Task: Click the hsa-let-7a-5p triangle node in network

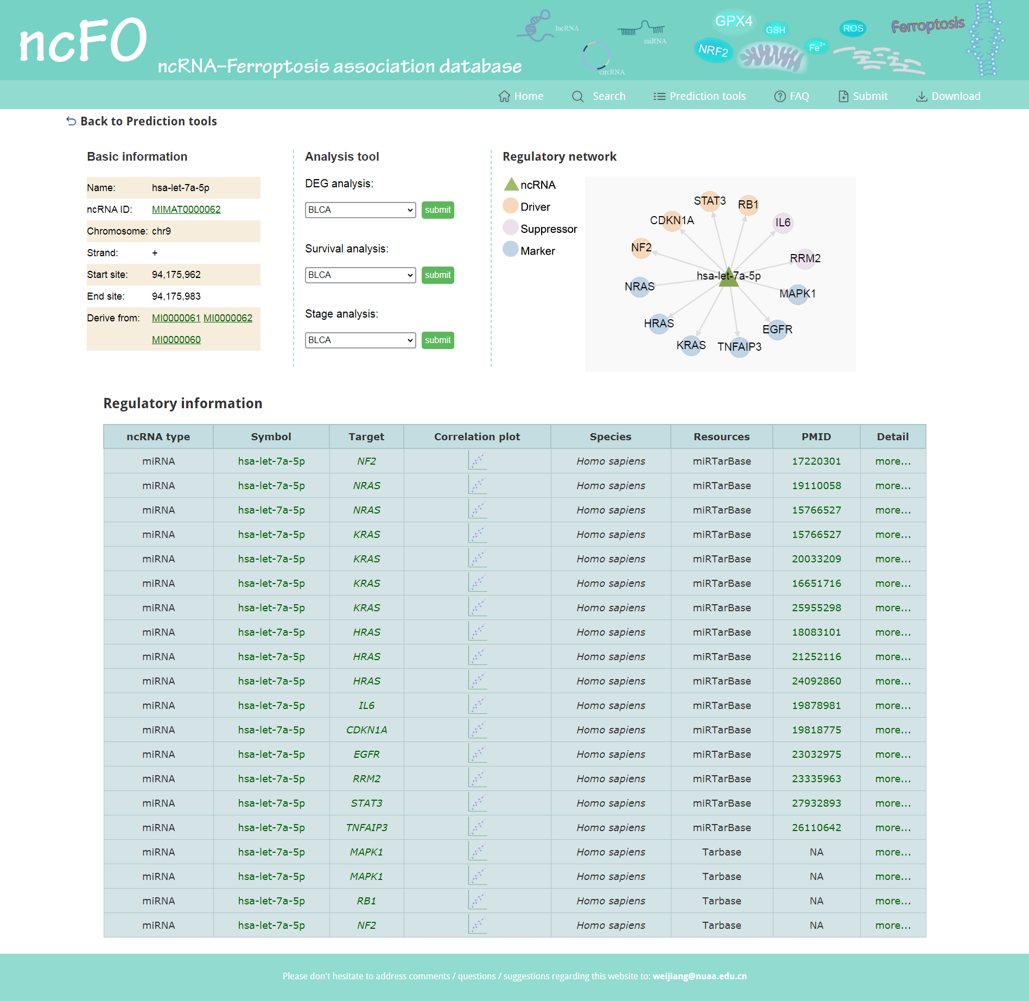Action: point(729,277)
